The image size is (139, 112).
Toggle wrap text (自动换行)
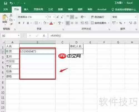click(x=98, y=17)
